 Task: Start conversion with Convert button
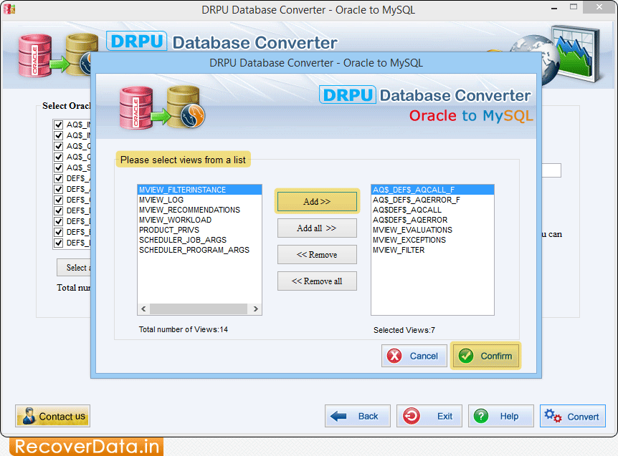click(573, 416)
